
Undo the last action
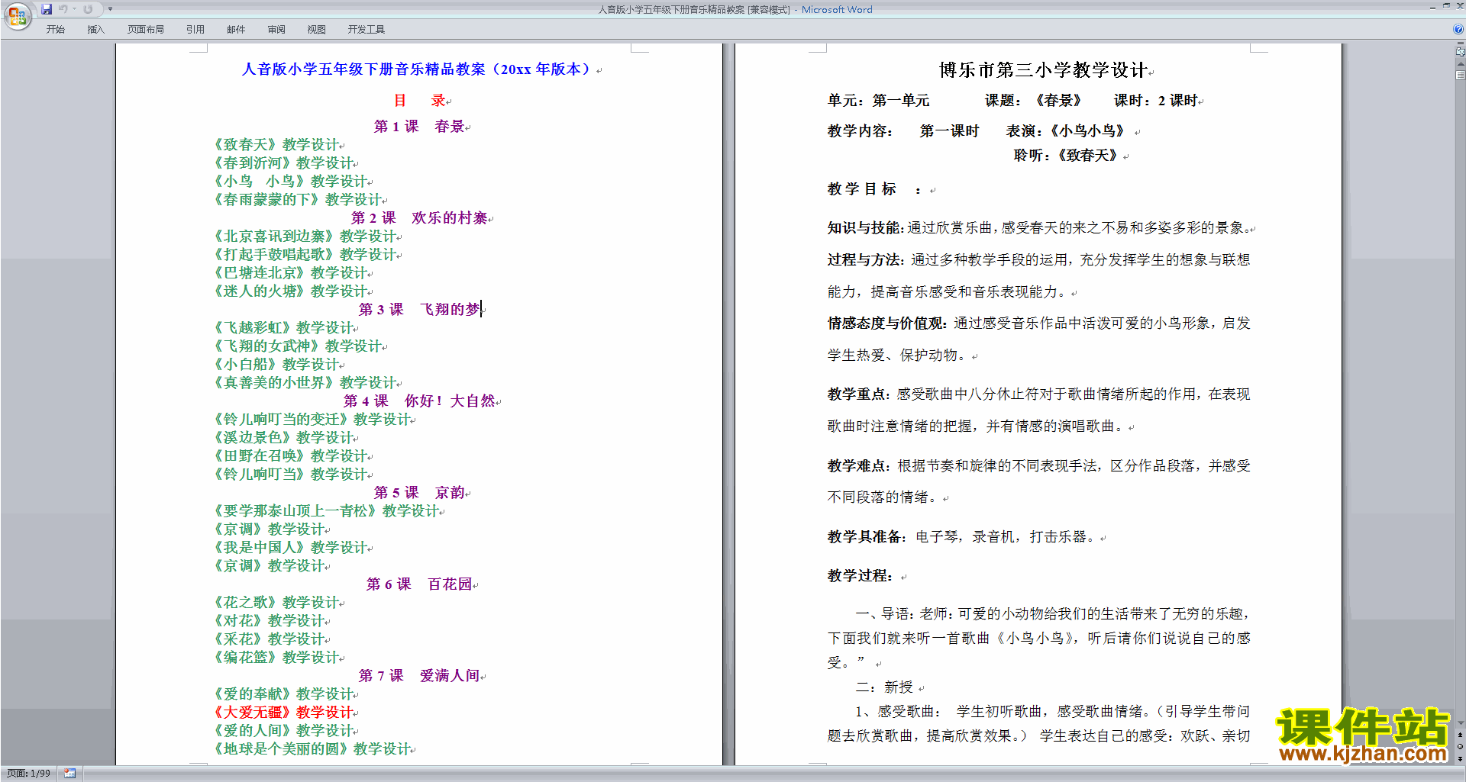tap(63, 9)
